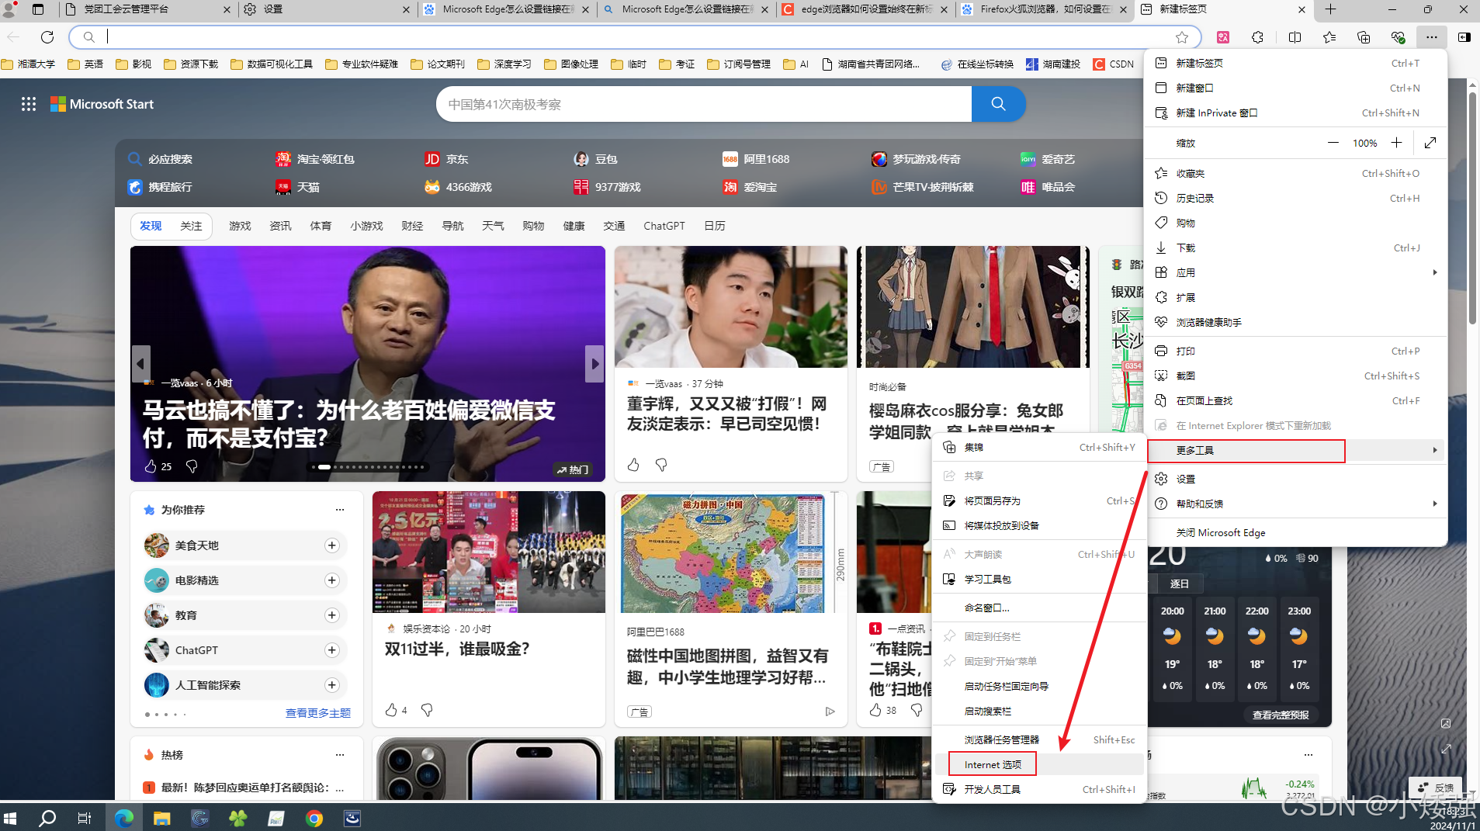Screen dimensions: 1480x831
Task: Open new tab with plus button
Action: click(x=1330, y=9)
